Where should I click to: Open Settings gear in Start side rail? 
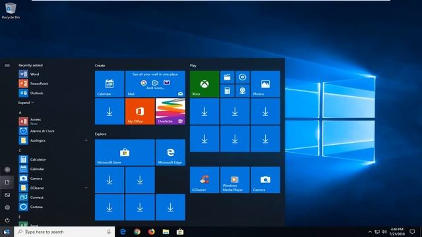point(7,207)
